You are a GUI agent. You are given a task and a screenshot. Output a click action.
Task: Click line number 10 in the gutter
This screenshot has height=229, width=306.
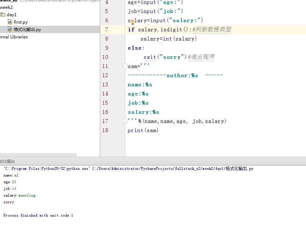pos(105,57)
